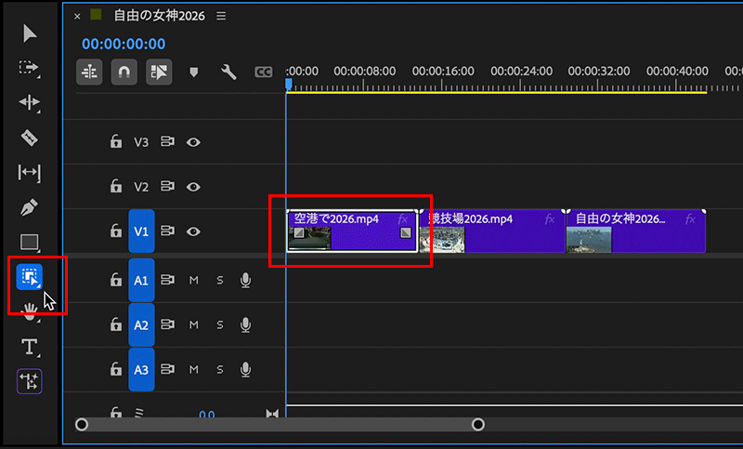The width and height of the screenshot is (743, 449).
Task: Close the 自由の女神2026 sequence tab
Action: (x=76, y=16)
